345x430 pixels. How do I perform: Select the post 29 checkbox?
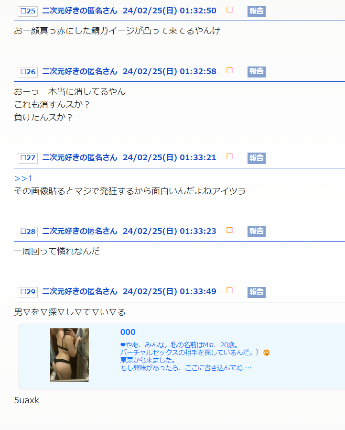coord(28,292)
